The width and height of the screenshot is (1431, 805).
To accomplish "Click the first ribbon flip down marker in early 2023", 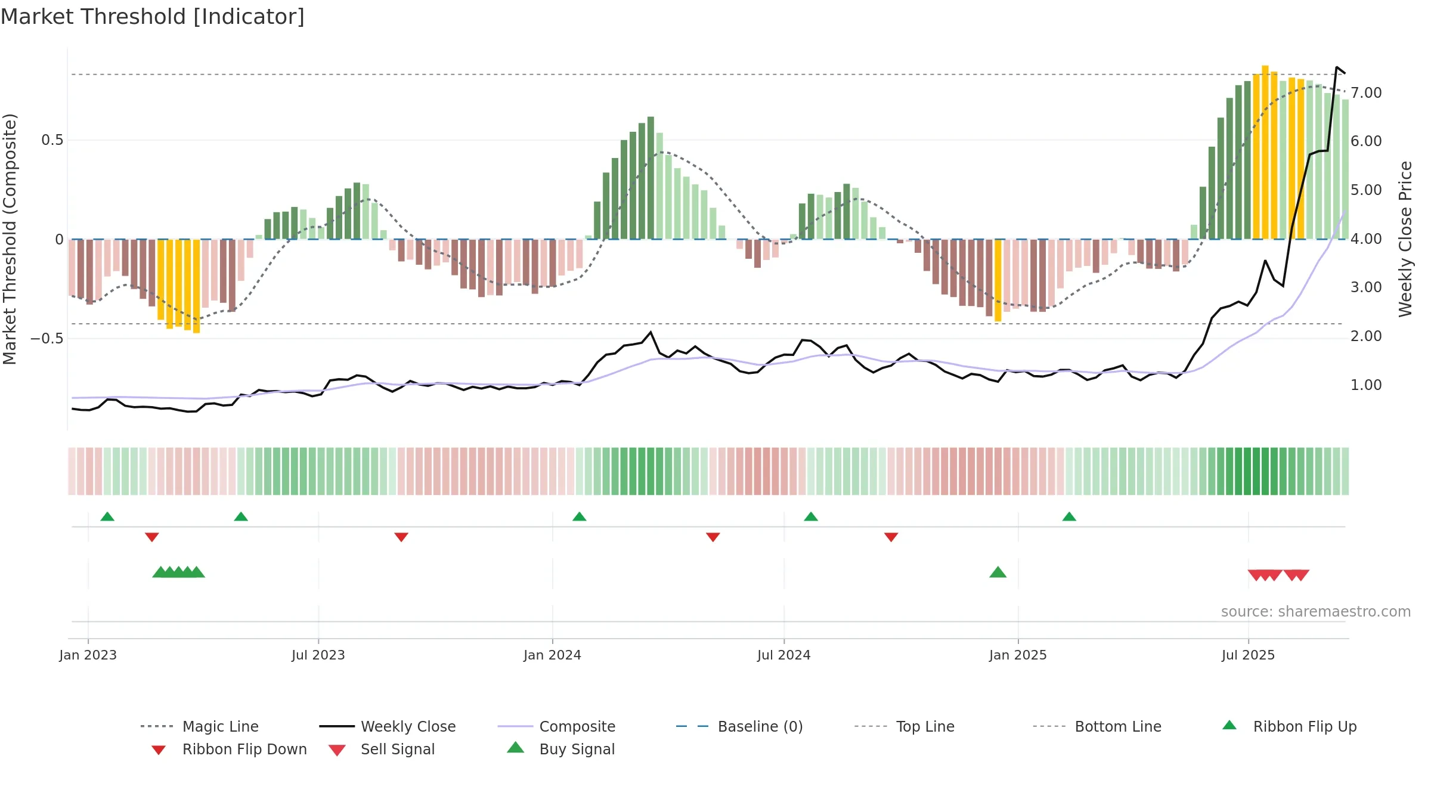I will [152, 537].
